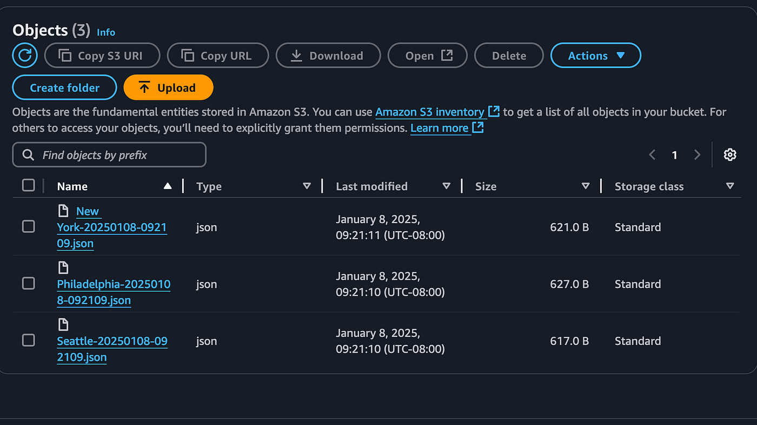This screenshot has height=425, width=757.
Task: Focus the Find objects by prefix field
Action: click(109, 155)
